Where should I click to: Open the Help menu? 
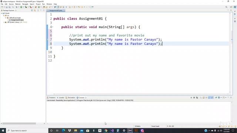55,4
